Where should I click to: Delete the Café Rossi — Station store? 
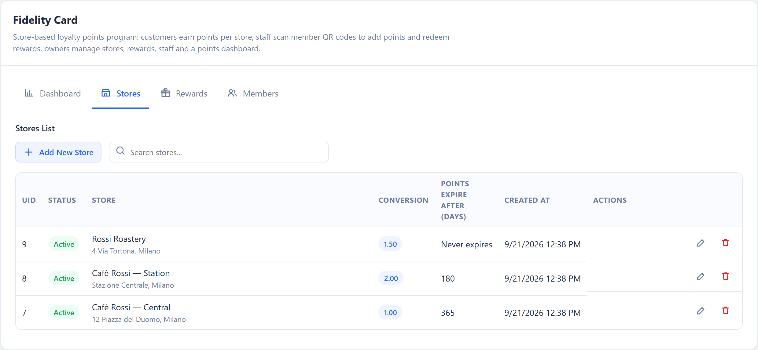726,276
